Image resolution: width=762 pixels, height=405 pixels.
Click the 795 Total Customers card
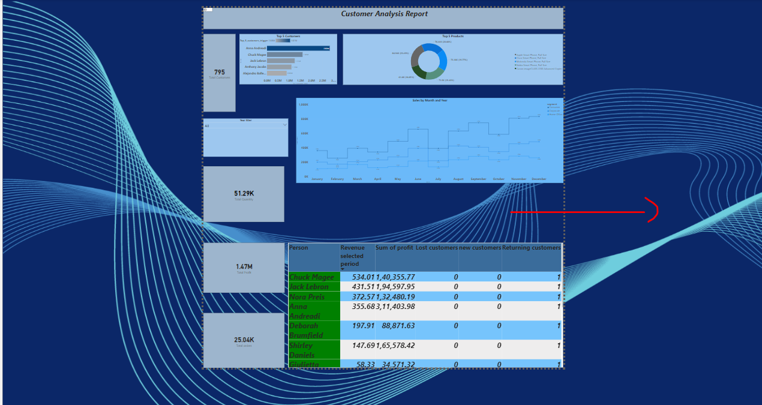point(219,73)
